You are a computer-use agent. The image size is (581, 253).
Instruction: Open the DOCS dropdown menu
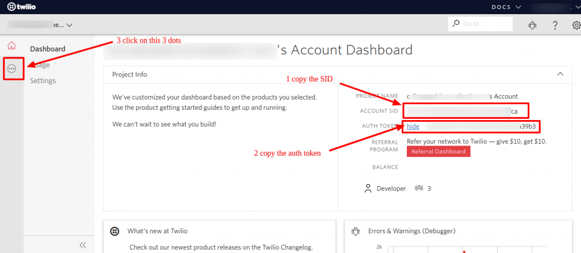(x=507, y=7)
